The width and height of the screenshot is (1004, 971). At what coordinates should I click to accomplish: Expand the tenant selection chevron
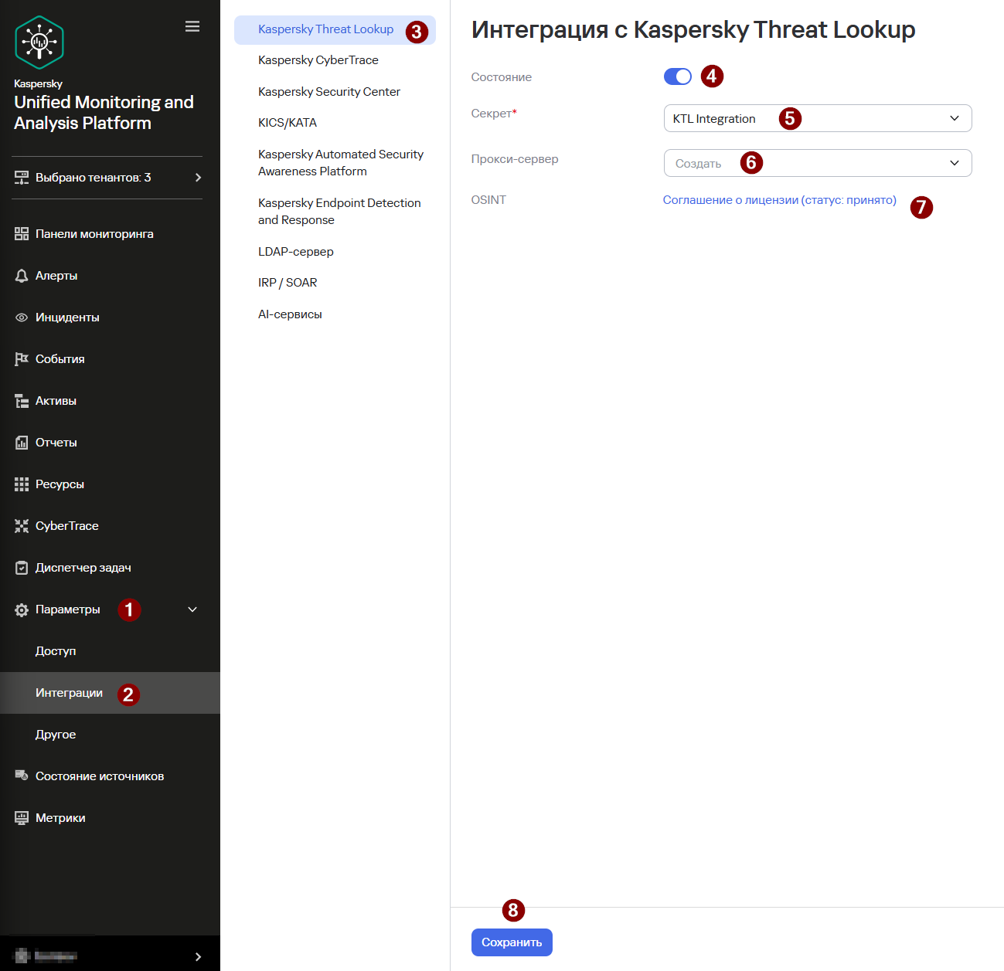199,178
